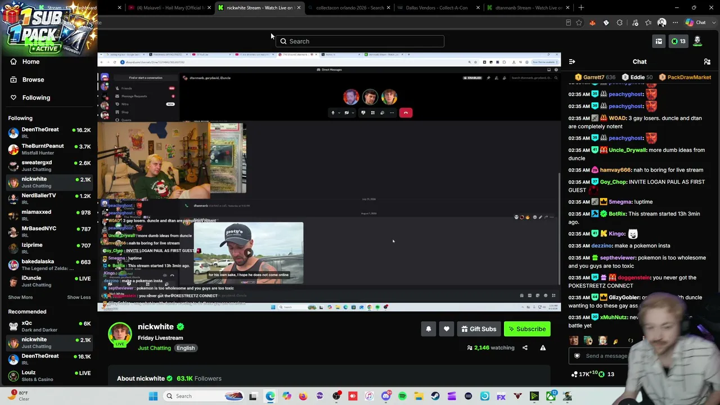Open TheBurntPeanut channel in sidebar
Screen dimensions: 720x405
coord(49,149)
